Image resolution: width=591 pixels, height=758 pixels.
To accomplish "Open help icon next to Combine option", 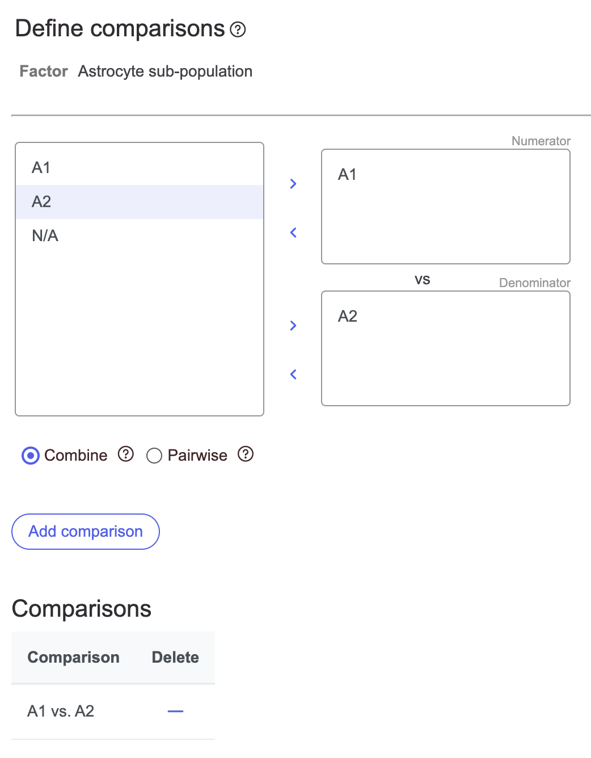I will pyautogui.click(x=126, y=454).
